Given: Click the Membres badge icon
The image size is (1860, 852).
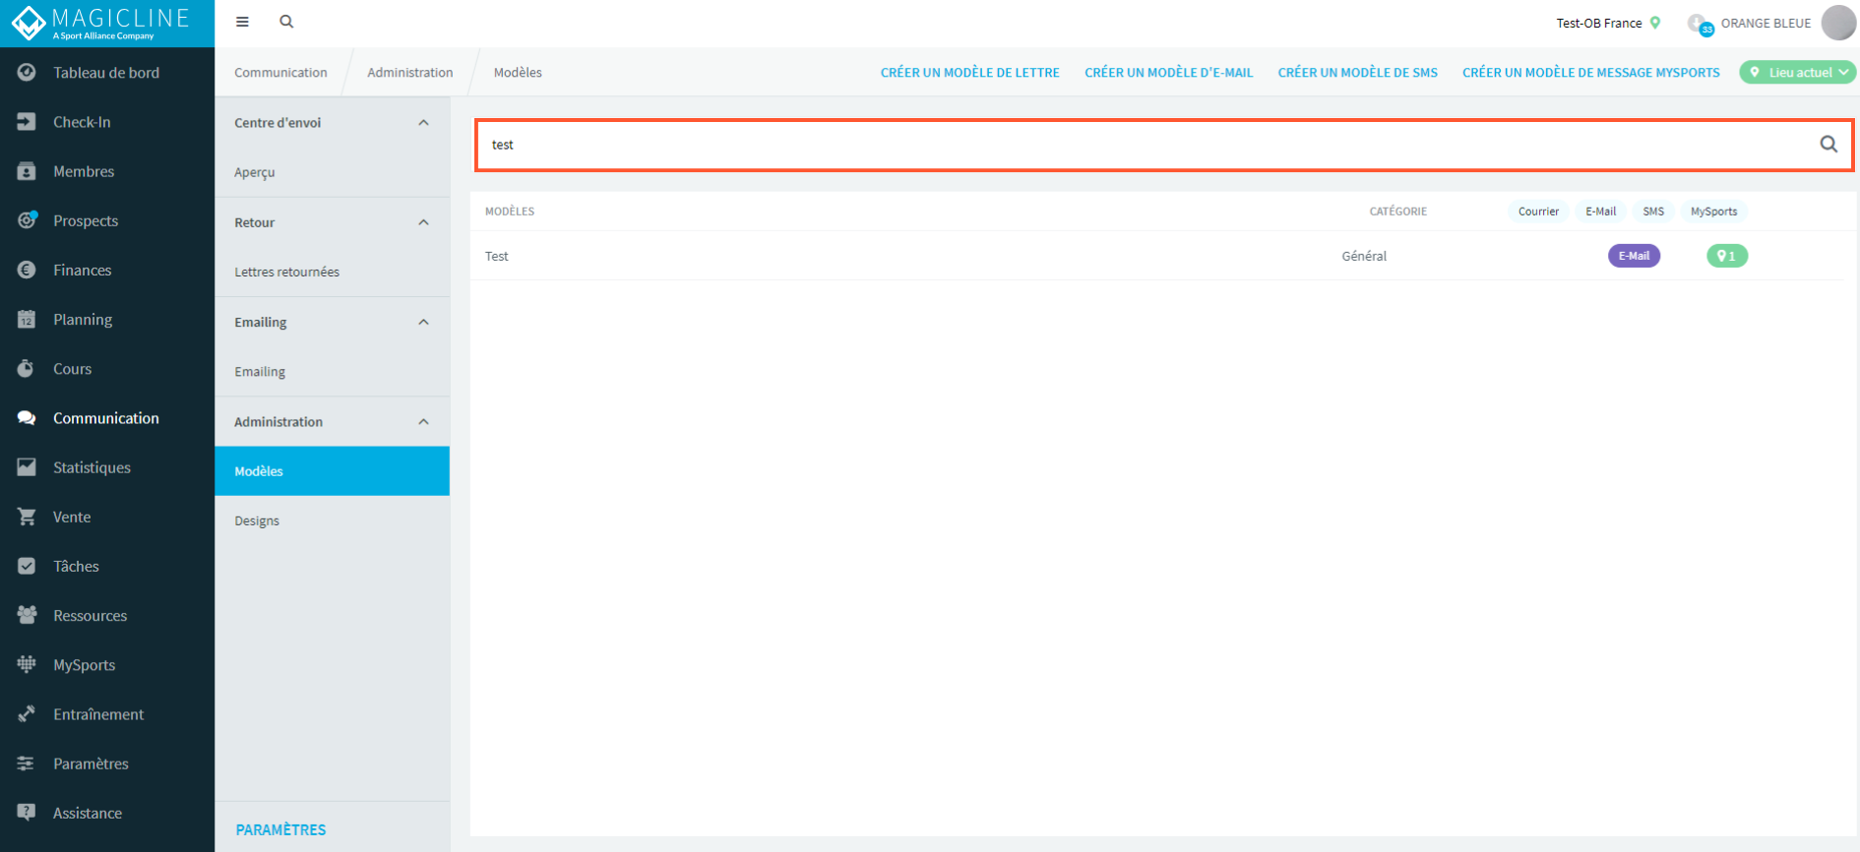Looking at the screenshot, I should pos(27,171).
